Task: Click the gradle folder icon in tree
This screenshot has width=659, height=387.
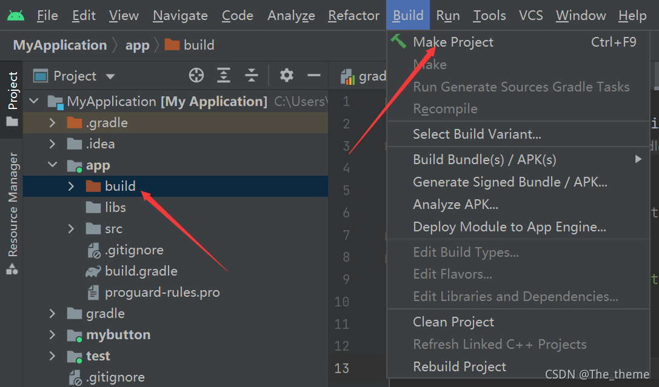Action: coord(75,314)
